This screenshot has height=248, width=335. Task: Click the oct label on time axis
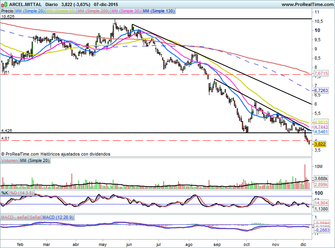[x=247, y=244]
